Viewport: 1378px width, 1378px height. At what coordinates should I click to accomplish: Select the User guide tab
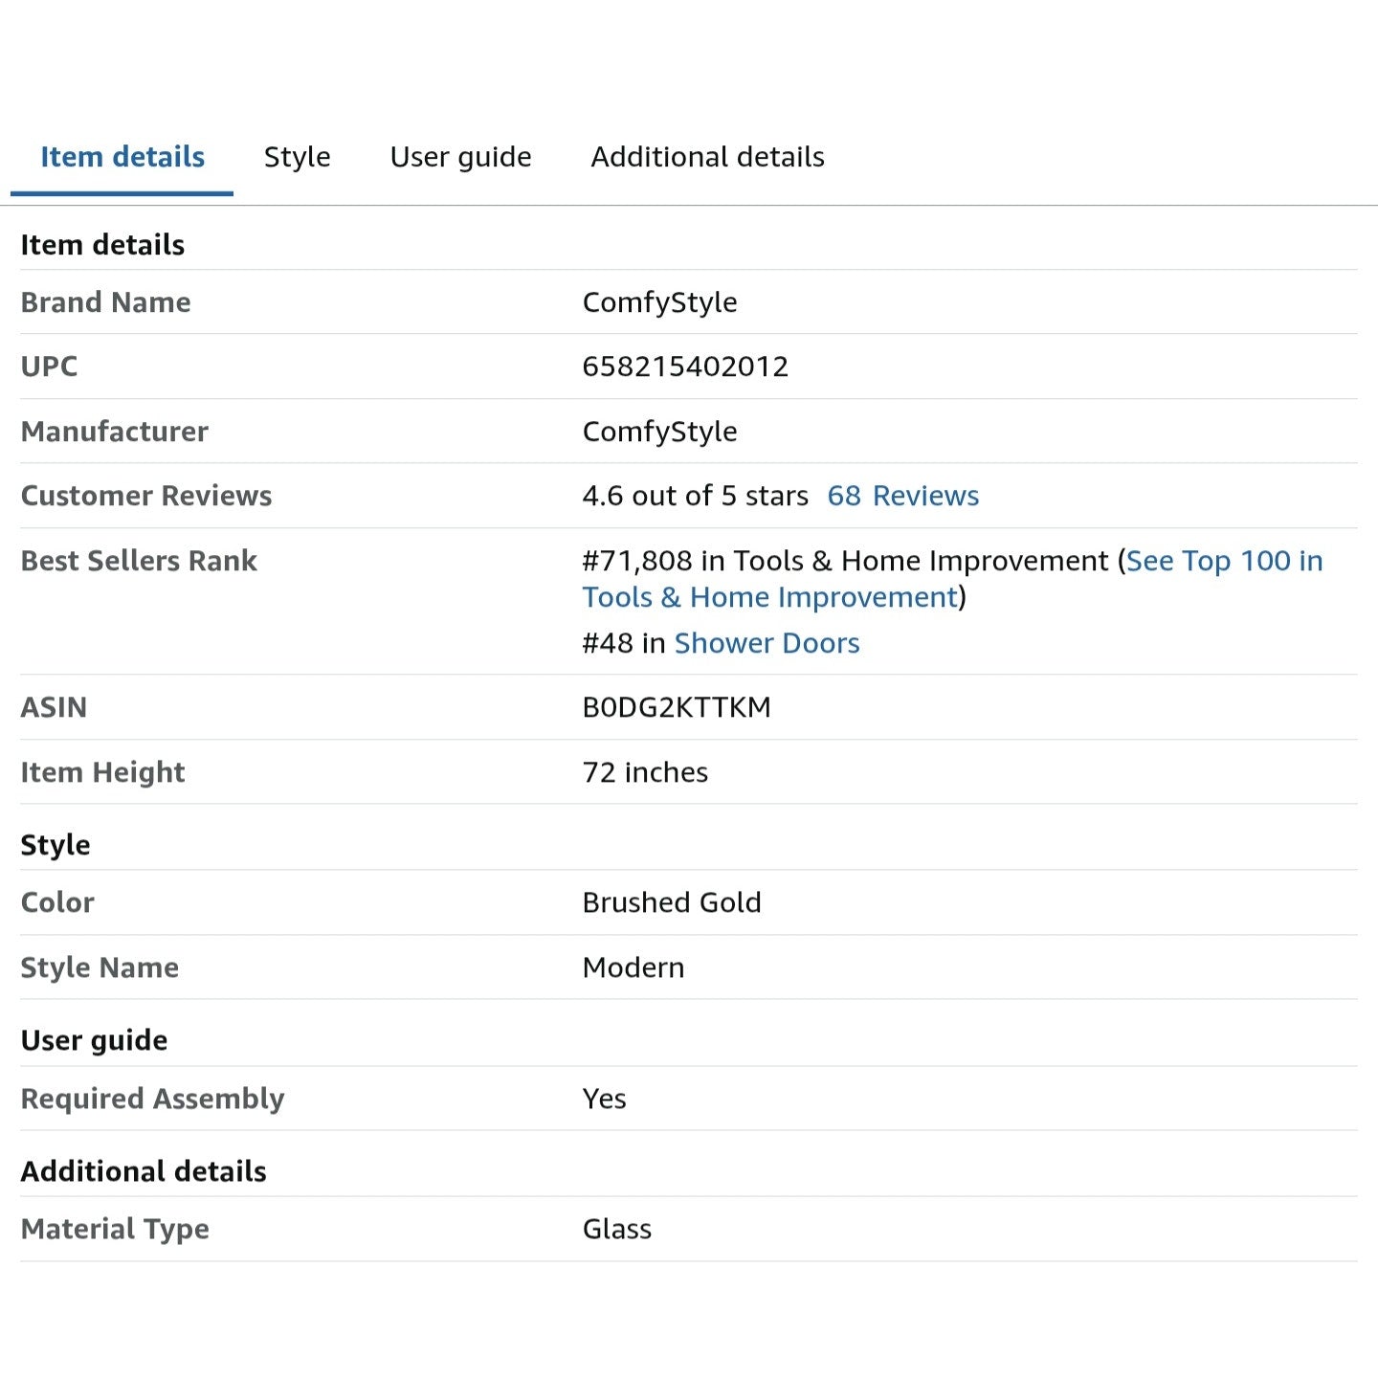coord(460,157)
